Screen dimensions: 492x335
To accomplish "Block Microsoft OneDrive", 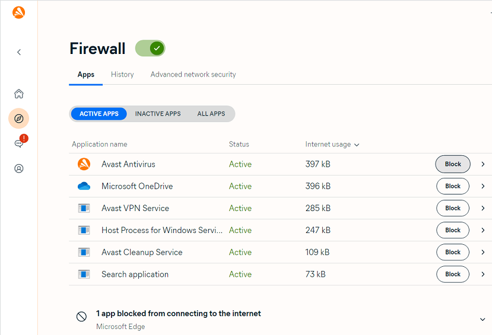I will pyautogui.click(x=453, y=186).
